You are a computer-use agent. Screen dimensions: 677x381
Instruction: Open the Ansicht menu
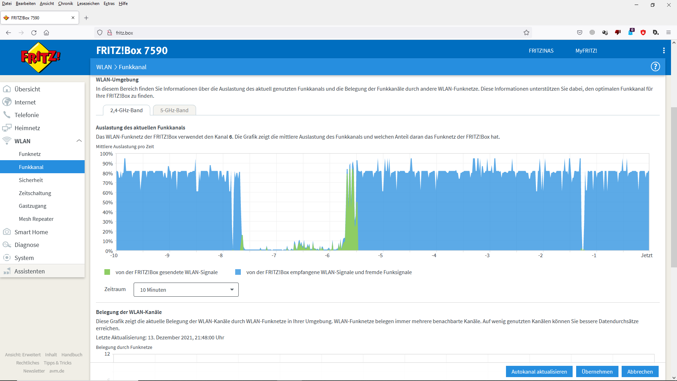point(47,4)
